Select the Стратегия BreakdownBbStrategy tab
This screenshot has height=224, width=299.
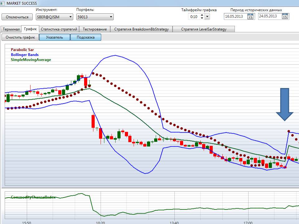(141, 29)
